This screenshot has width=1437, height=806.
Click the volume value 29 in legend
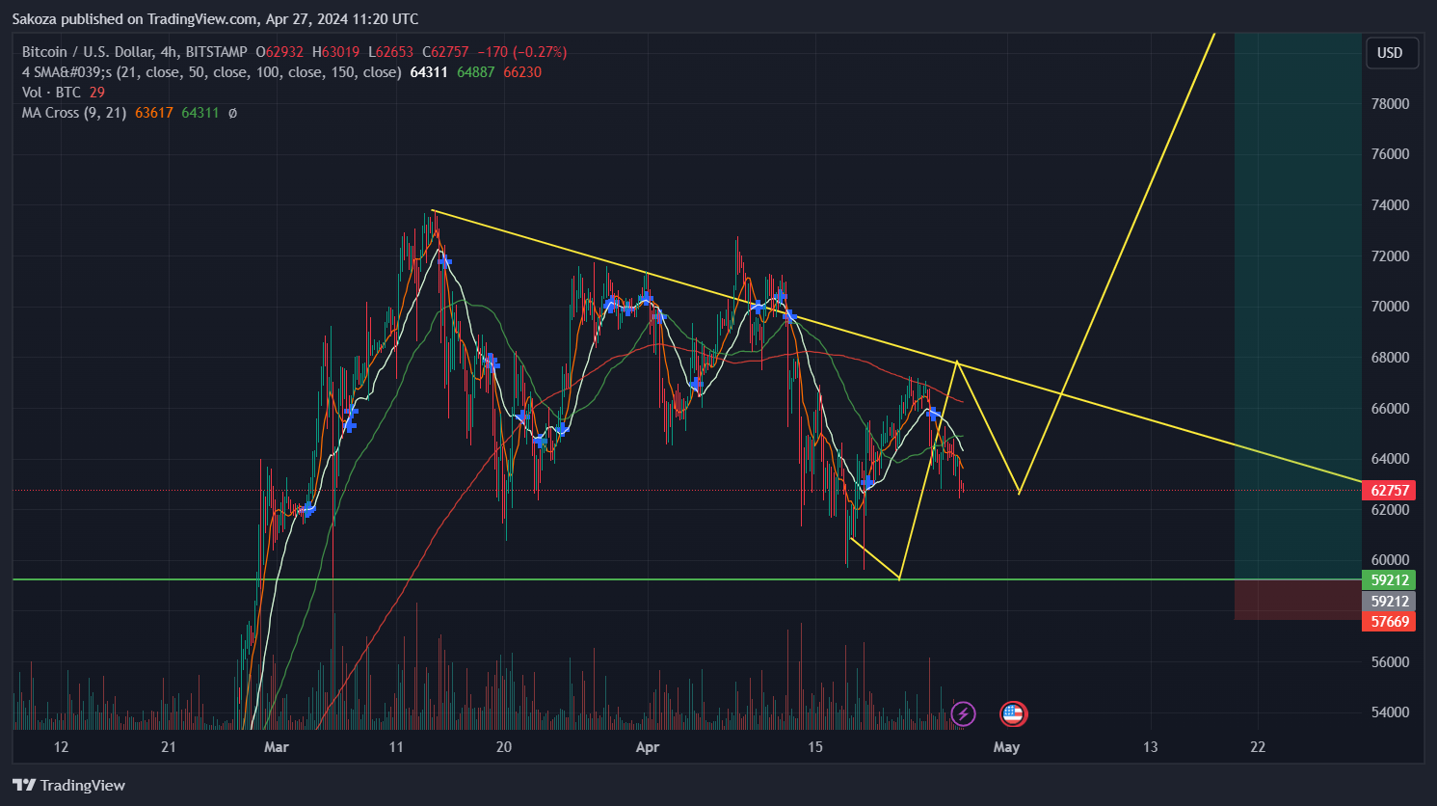pos(97,93)
